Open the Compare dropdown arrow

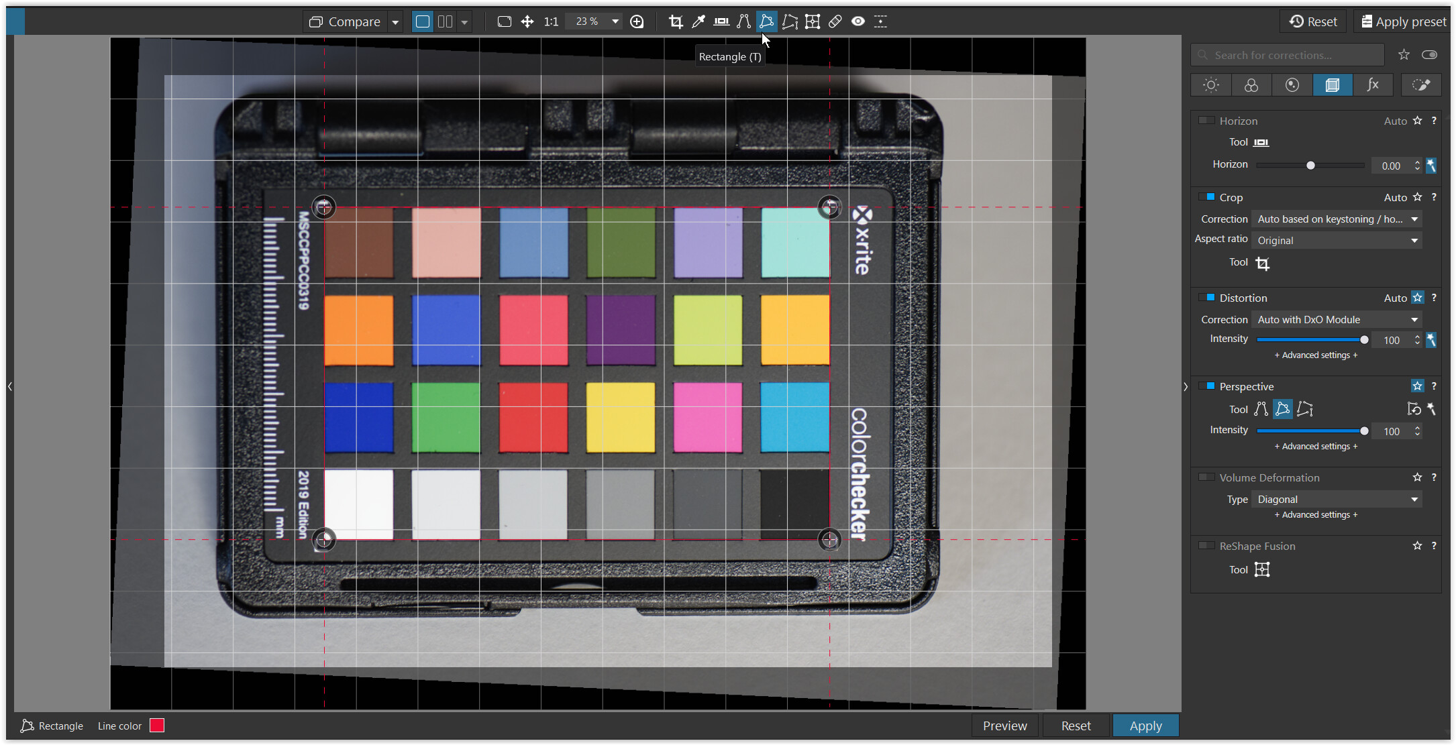click(396, 22)
